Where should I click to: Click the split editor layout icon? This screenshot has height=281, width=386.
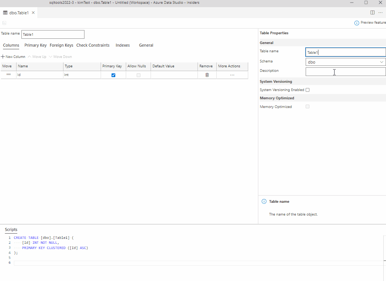tap(372, 12)
